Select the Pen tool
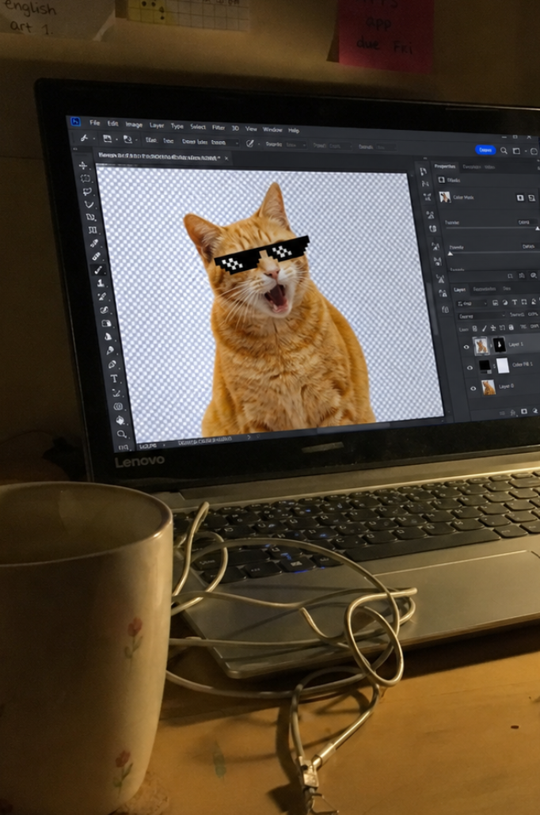Image resolution: width=540 pixels, height=815 pixels. click(x=112, y=364)
